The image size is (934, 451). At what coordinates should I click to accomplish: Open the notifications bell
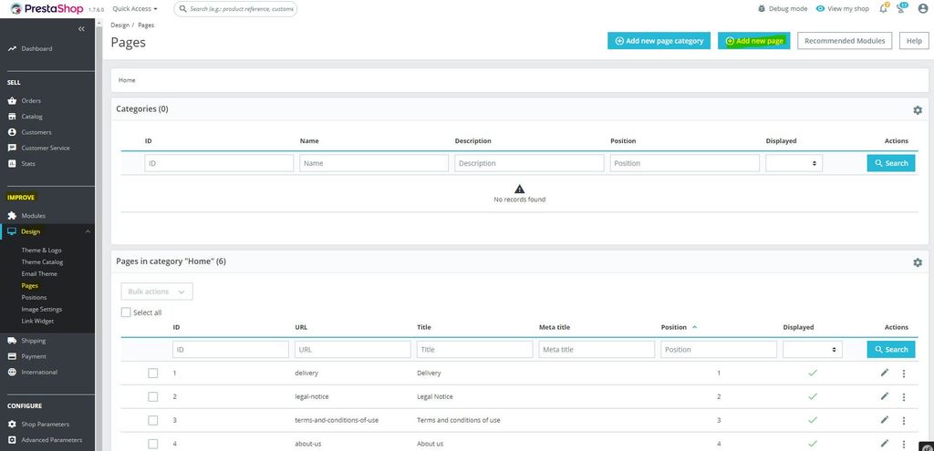pyautogui.click(x=883, y=8)
